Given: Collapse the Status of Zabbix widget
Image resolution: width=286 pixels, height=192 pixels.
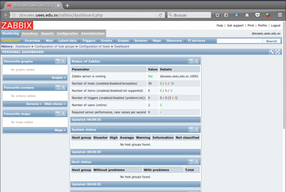Looking at the screenshot, I should [197, 61].
